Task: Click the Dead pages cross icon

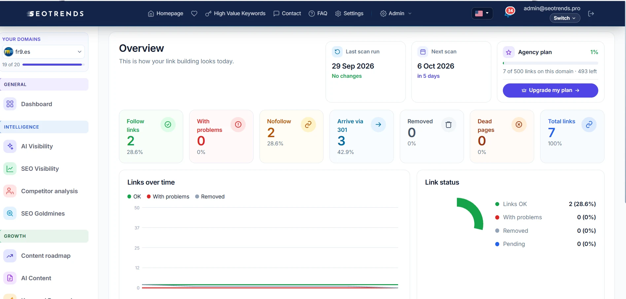Action: click(519, 125)
